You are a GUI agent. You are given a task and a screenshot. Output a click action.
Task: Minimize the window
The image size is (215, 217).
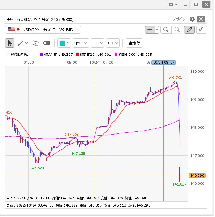click(x=185, y=4)
